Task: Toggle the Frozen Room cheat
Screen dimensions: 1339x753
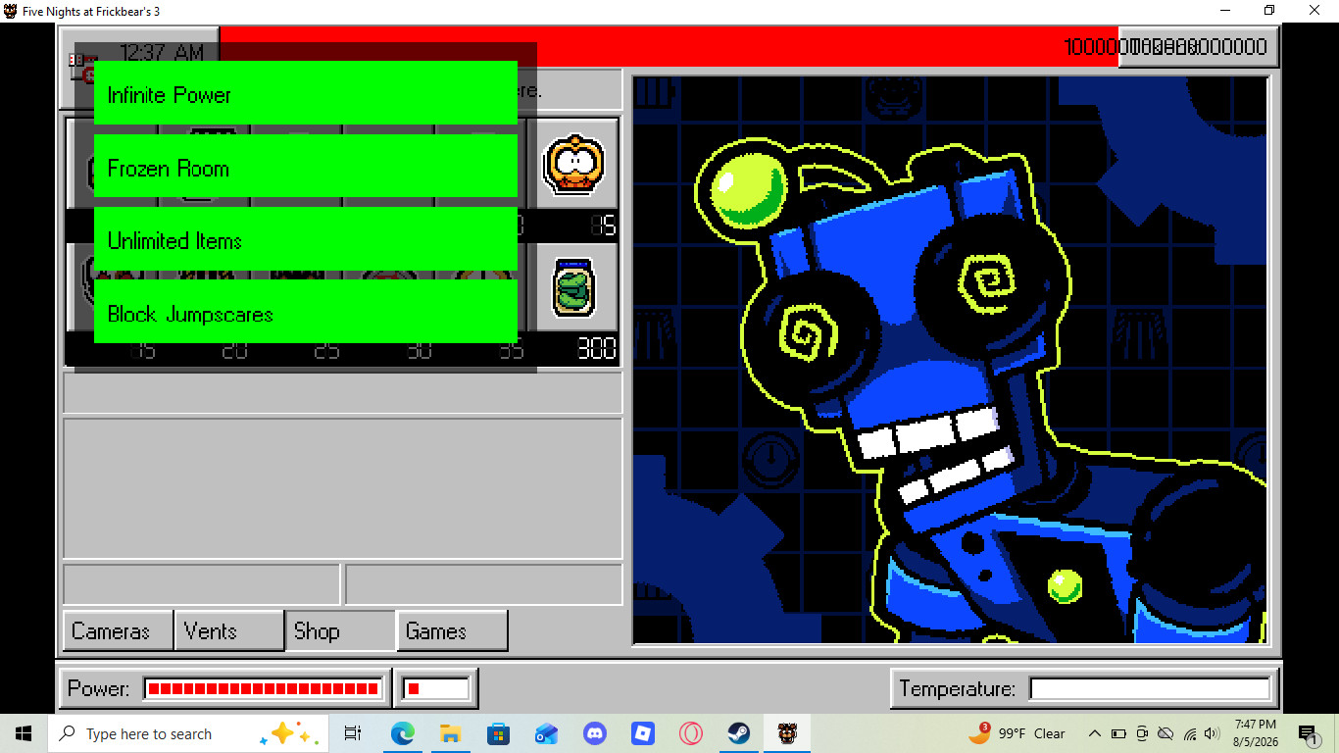Action: pyautogui.click(x=305, y=166)
